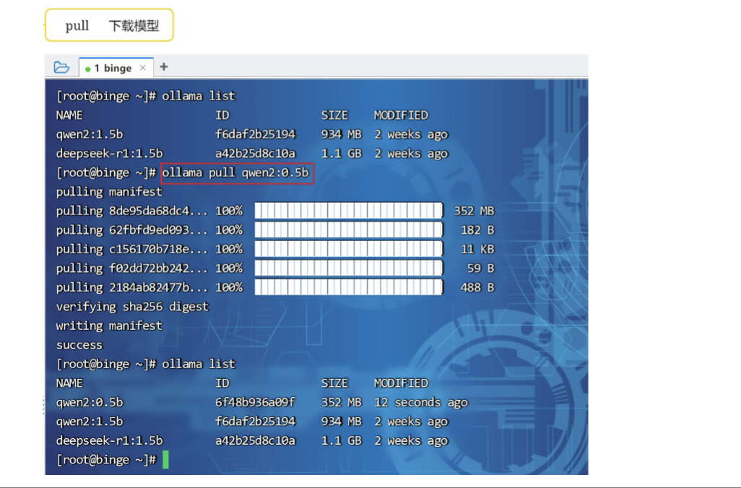The width and height of the screenshot is (741, 488).
Task: Click the 'writing manifest' line
Action: point(109,326)
